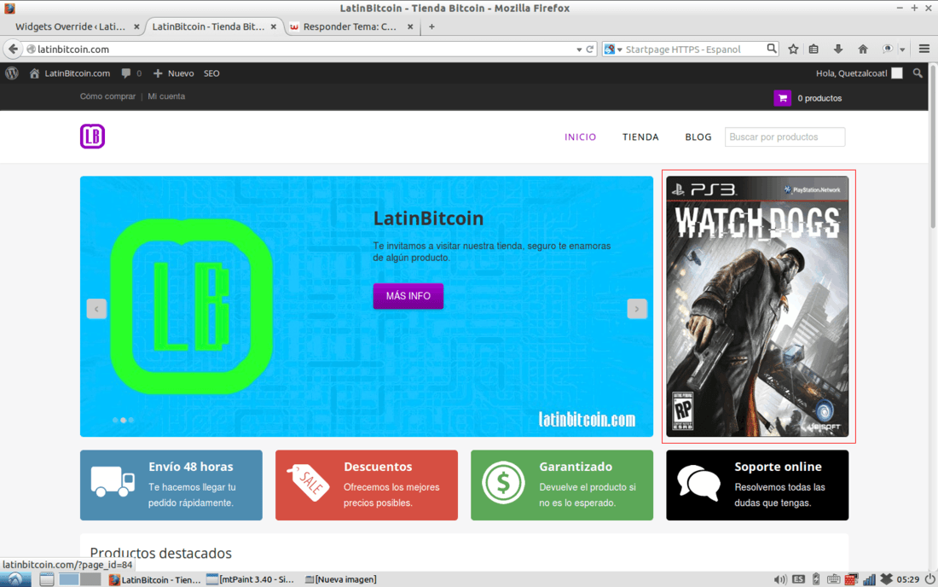Open the Downloads arrow icon
The width and height of the screenshot is (938, 587).
point(838,49)
